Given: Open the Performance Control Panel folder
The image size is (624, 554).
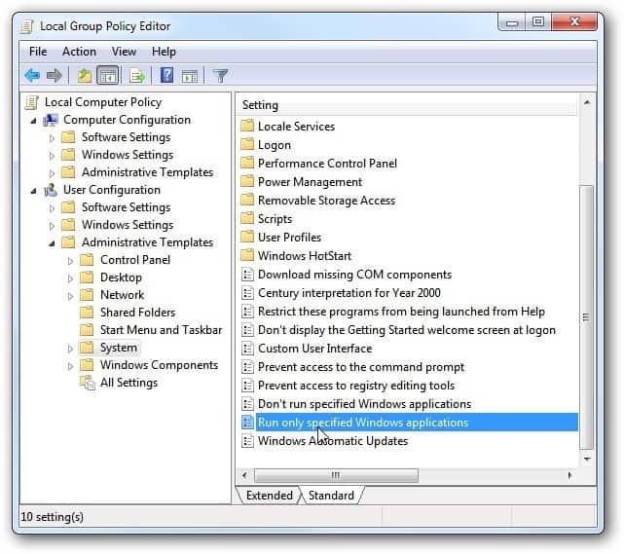Looking at the screenshot, I should (327, 164).
